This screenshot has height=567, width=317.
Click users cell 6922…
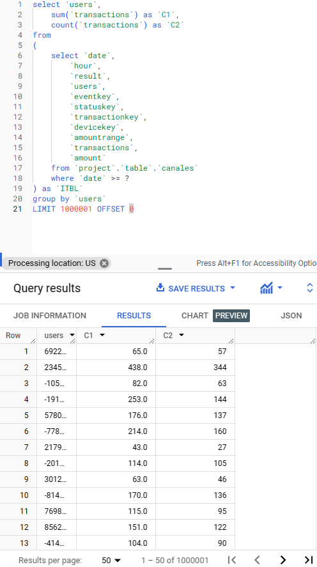(56, 352)
